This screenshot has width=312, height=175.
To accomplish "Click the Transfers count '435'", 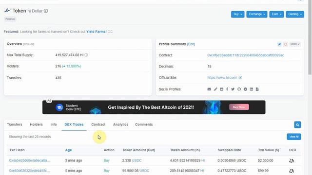I will point(58,78).
